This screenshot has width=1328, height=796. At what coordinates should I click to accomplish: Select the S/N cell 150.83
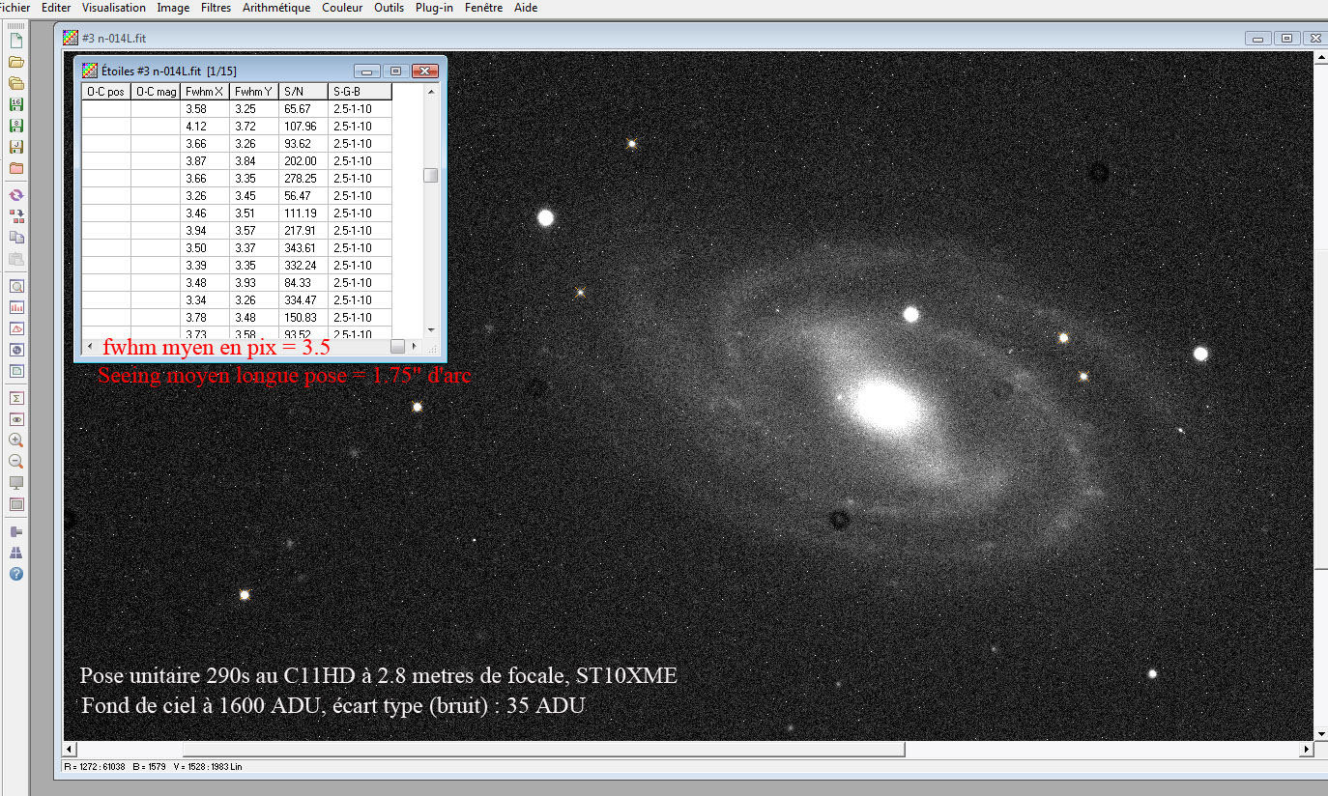pyautogui.click(x=303, y=318)
